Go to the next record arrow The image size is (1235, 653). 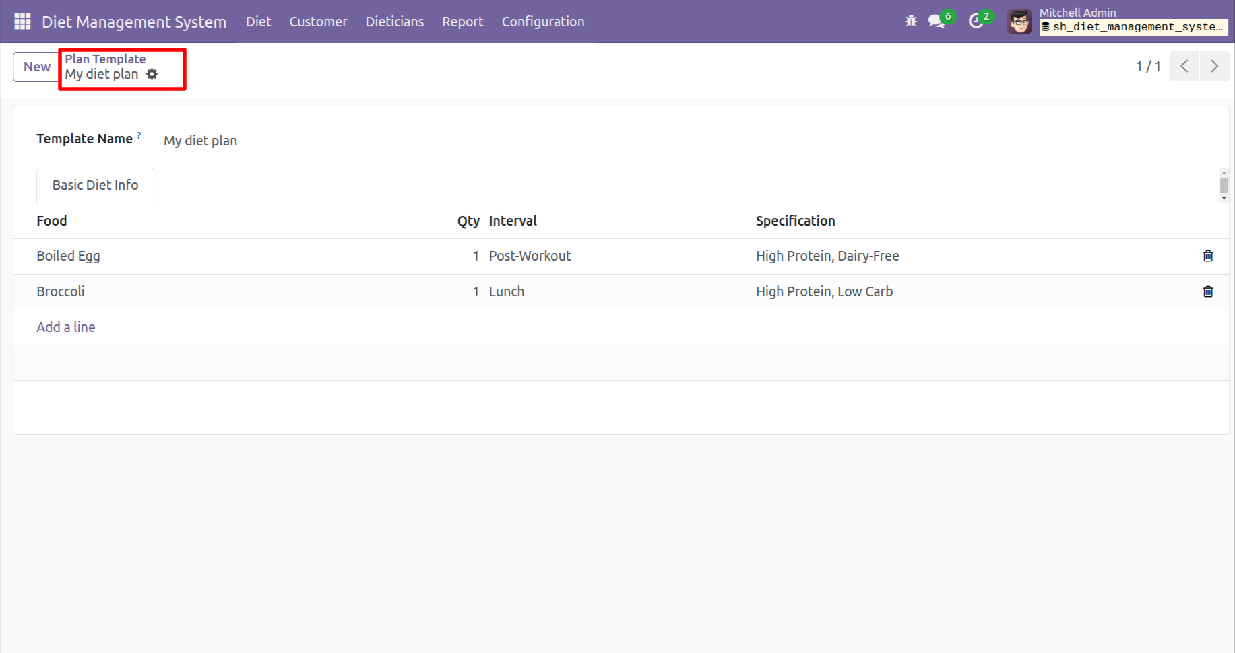(x=1214, y=66)
